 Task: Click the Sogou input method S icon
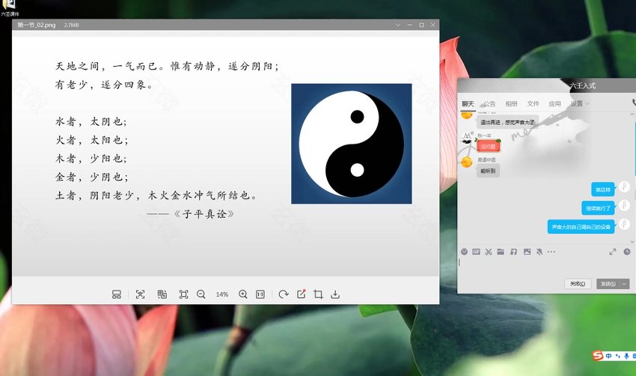pyautogui.click(x=598, y=356)
